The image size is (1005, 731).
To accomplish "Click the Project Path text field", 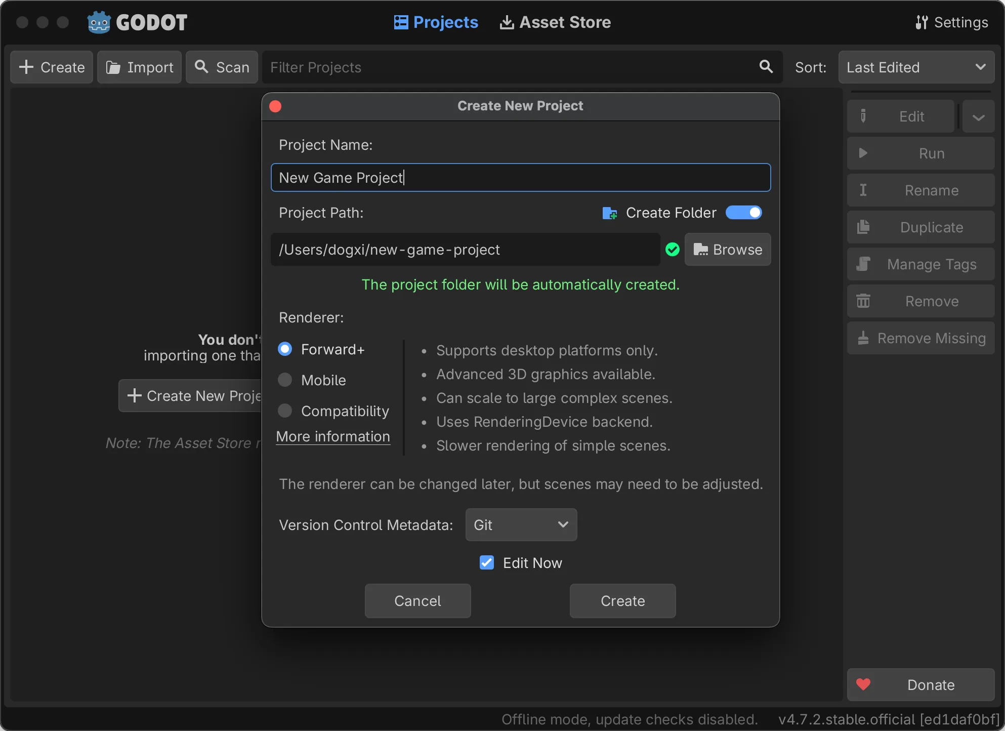I will 466,250.
